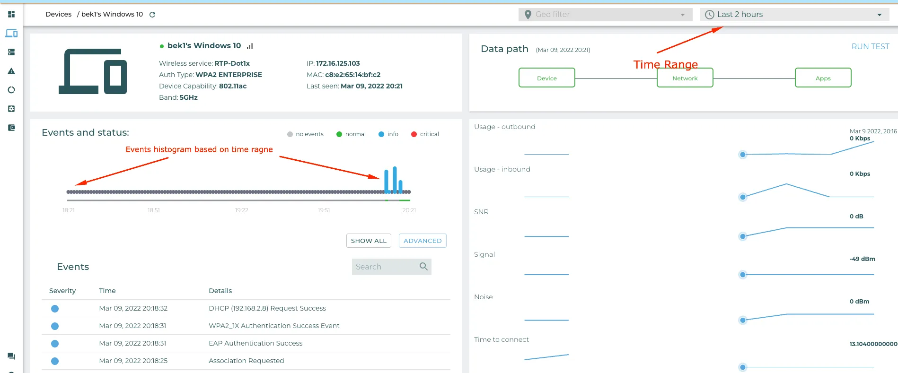Select the Apps node in Data path
Screen dimensions: 898x373
click(823, 78)
